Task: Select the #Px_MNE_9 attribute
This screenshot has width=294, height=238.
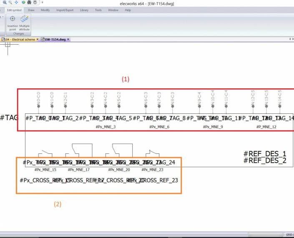Action: pyautogui.click(x=213, y=127)
